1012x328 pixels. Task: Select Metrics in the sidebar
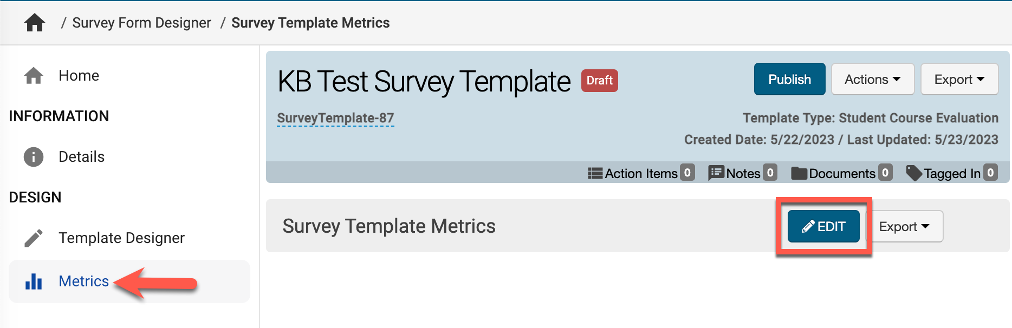(x=84, y=281)
